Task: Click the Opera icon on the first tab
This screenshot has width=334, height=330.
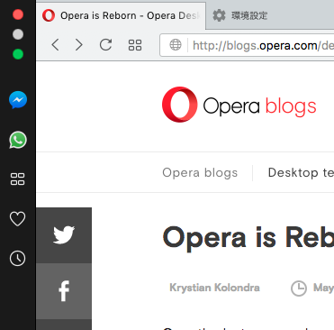Action: pyautogui.click(x=49, y=15)
